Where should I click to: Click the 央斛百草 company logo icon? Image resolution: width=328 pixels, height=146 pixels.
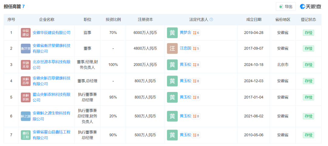tap(26, 81)
